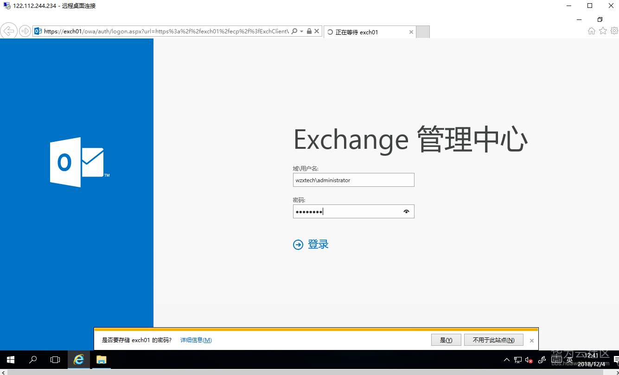This screenshot has height=375, width=619.
Task: Unmute the volume in the system tray
Action: [x=529, y=360]
